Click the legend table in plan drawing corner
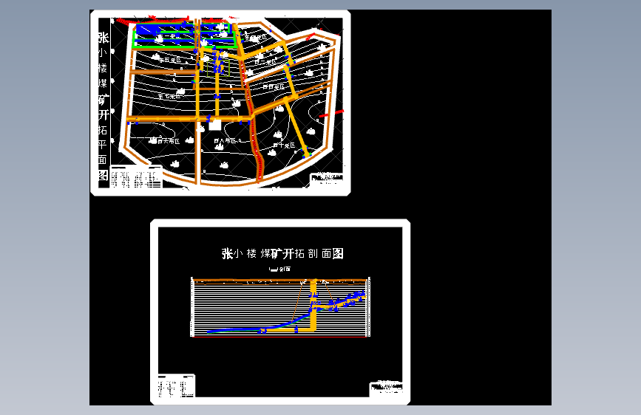This screenshot has width=641, height=415. [x=136, y=177]
